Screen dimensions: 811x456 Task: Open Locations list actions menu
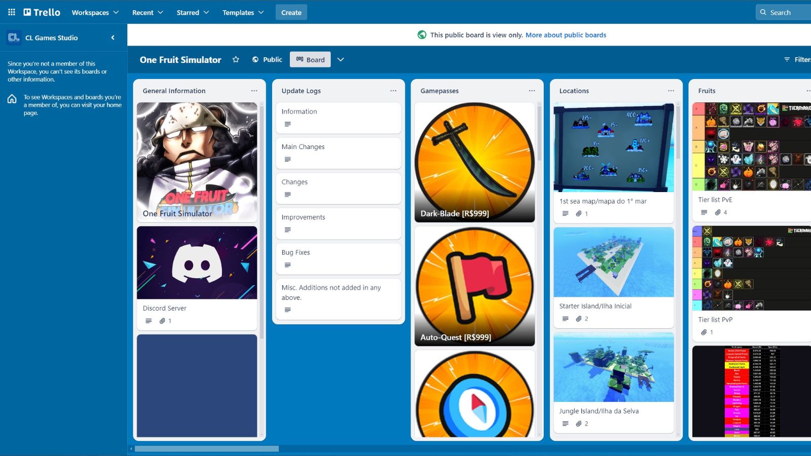pyautogui.click(x=671, y=91)
